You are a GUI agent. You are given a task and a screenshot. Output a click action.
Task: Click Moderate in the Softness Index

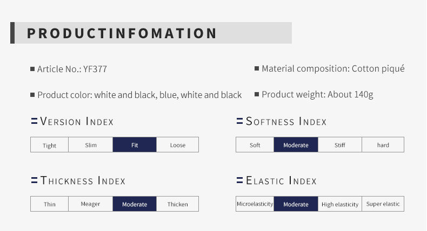296,145
